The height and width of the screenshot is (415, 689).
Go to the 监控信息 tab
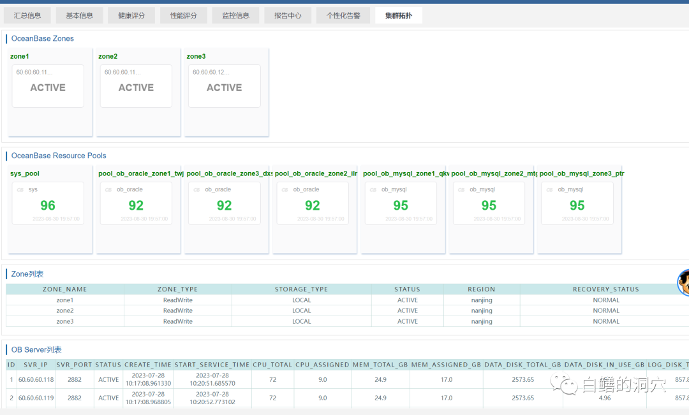(x=235, y=15)
